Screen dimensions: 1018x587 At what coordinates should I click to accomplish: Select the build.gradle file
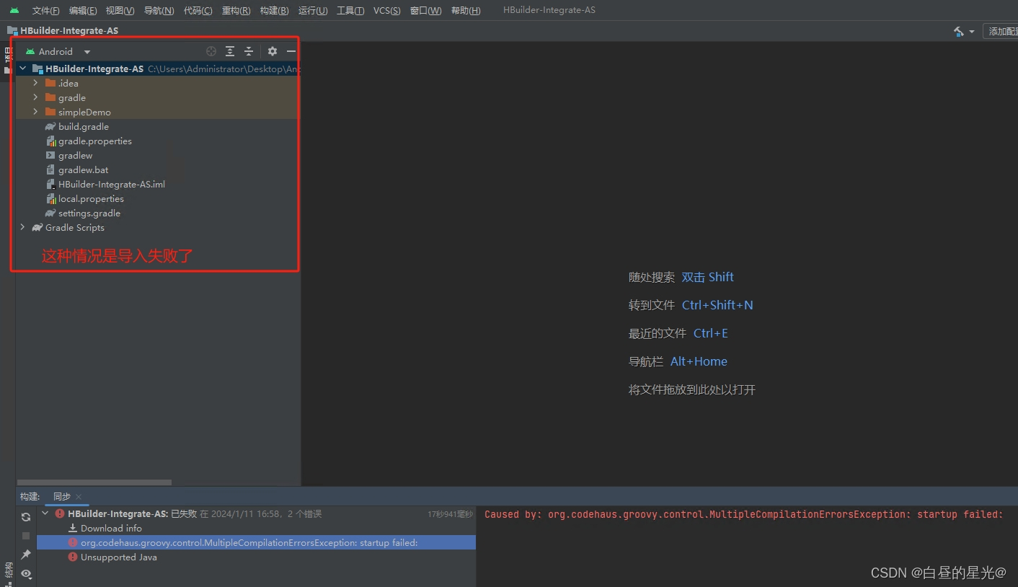83,126
